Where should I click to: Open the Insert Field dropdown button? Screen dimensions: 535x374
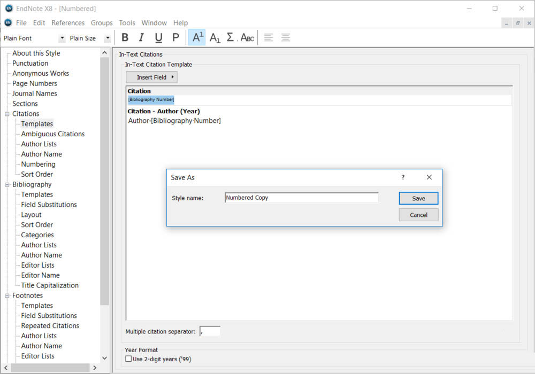[151, 77]
